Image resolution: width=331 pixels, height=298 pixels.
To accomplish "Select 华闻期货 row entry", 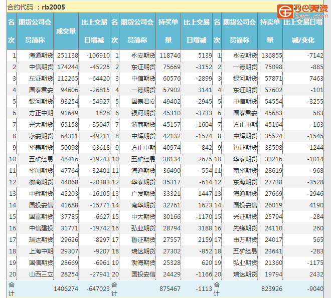I will tap(41, 171).
